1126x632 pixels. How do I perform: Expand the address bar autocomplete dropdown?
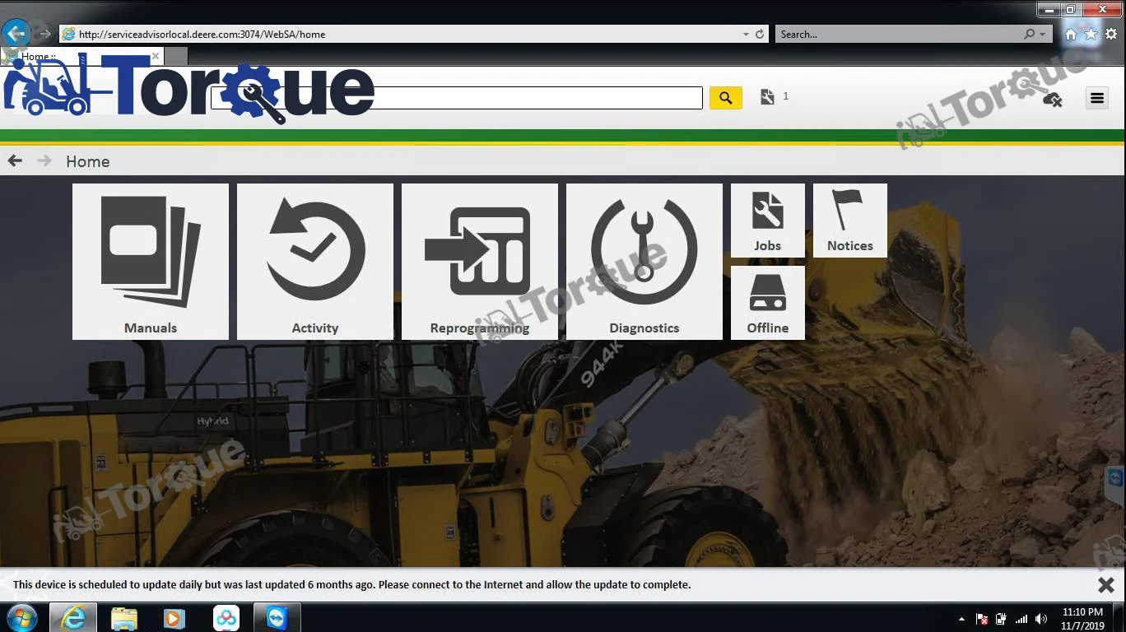(x=746, y=35)
